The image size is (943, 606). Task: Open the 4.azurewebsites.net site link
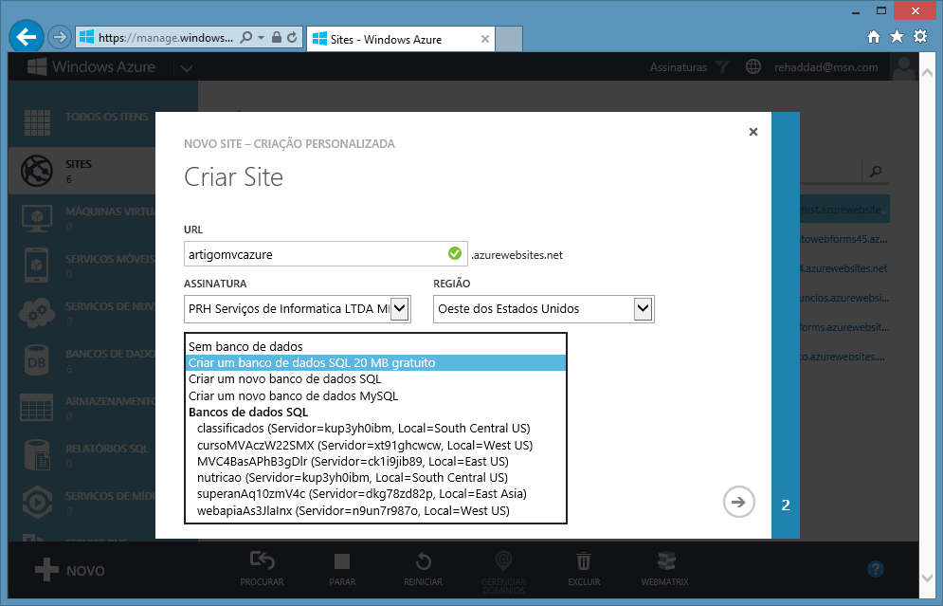843,268
